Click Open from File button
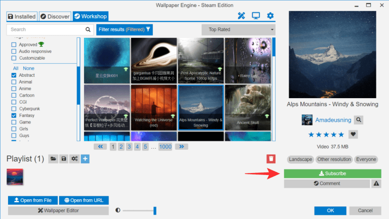 [33, 200]
